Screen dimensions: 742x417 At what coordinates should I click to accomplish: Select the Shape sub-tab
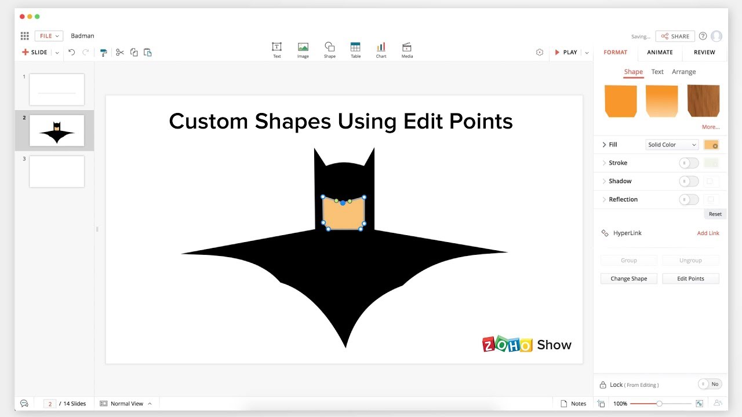[633, 72]
